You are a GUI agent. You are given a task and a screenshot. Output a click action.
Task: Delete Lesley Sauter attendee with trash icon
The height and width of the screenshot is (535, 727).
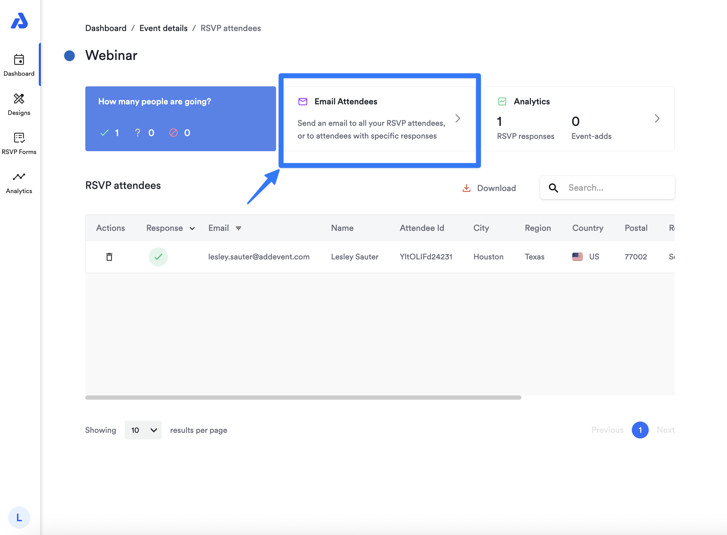[109, 257]
